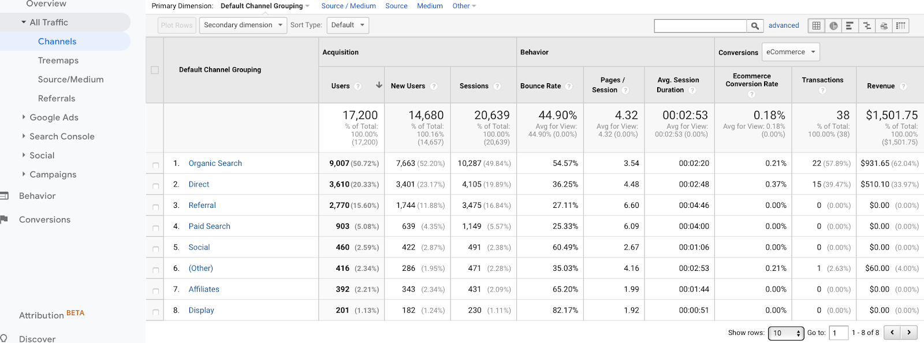Click the help icon next to Avg. Session Duration
This screenshot has width=924, height=343.
(x=692, y=90)
